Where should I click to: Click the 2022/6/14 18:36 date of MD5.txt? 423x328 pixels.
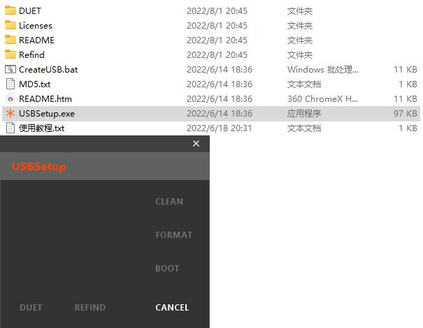click(220, 84)
